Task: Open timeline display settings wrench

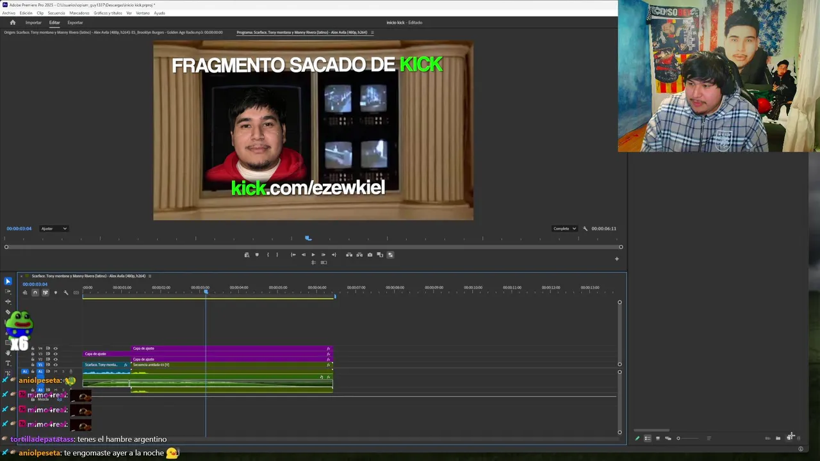Action: coord(66,293)
